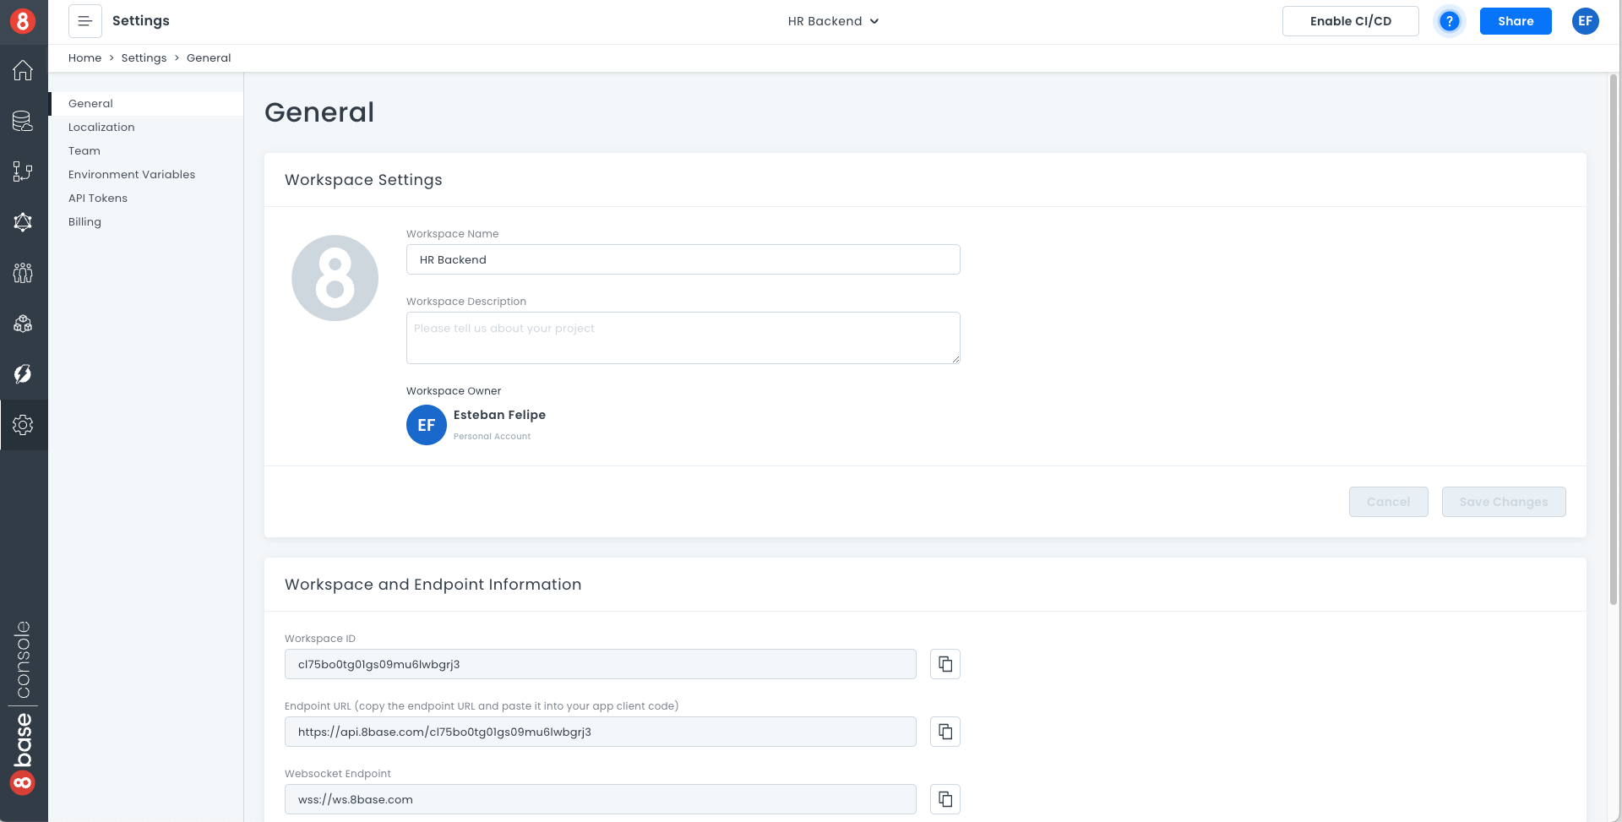Click the Enable CI/CD button
The image size is (1622, 822).
(x=1350, y=21)
